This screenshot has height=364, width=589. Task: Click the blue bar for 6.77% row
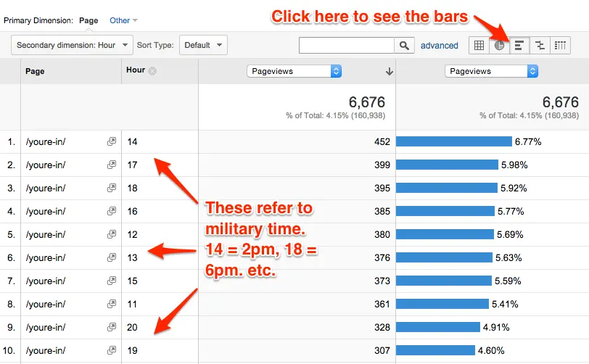(453, 142)
